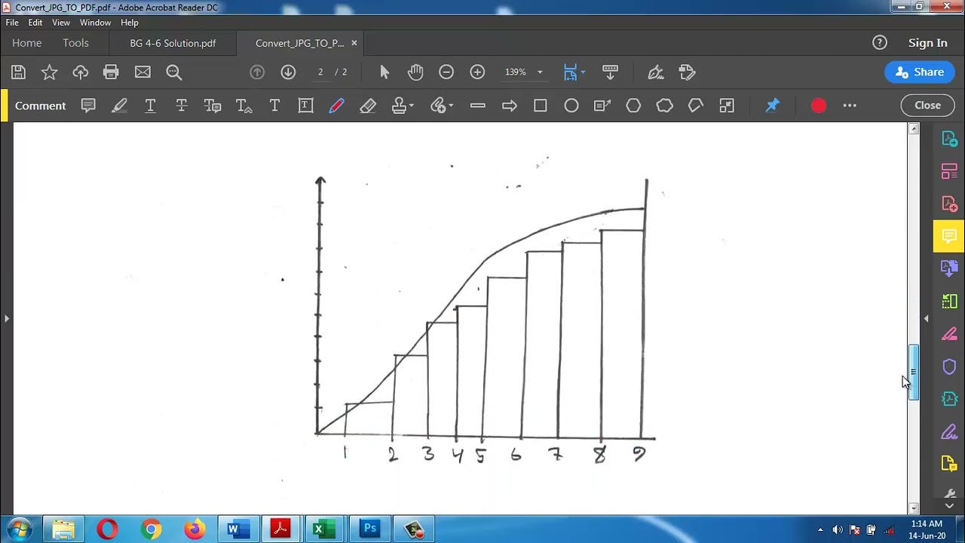
Task: Open the Help question mark icon
Action: [x=880, y=43]
